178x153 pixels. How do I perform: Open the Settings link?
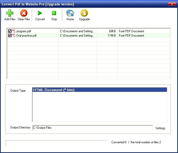click(160, 128)
